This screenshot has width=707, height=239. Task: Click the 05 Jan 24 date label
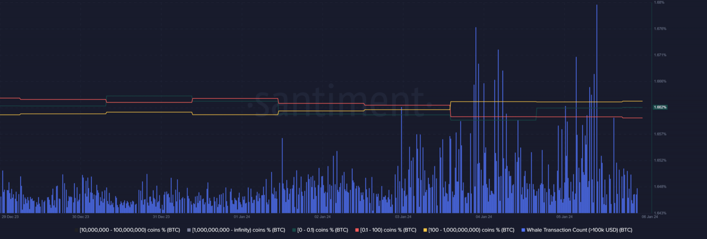(564, 216)
